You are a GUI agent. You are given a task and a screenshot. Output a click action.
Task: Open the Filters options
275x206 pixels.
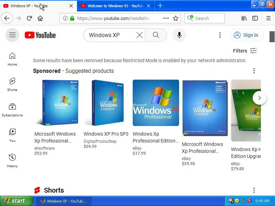click(x=245, y=51)
